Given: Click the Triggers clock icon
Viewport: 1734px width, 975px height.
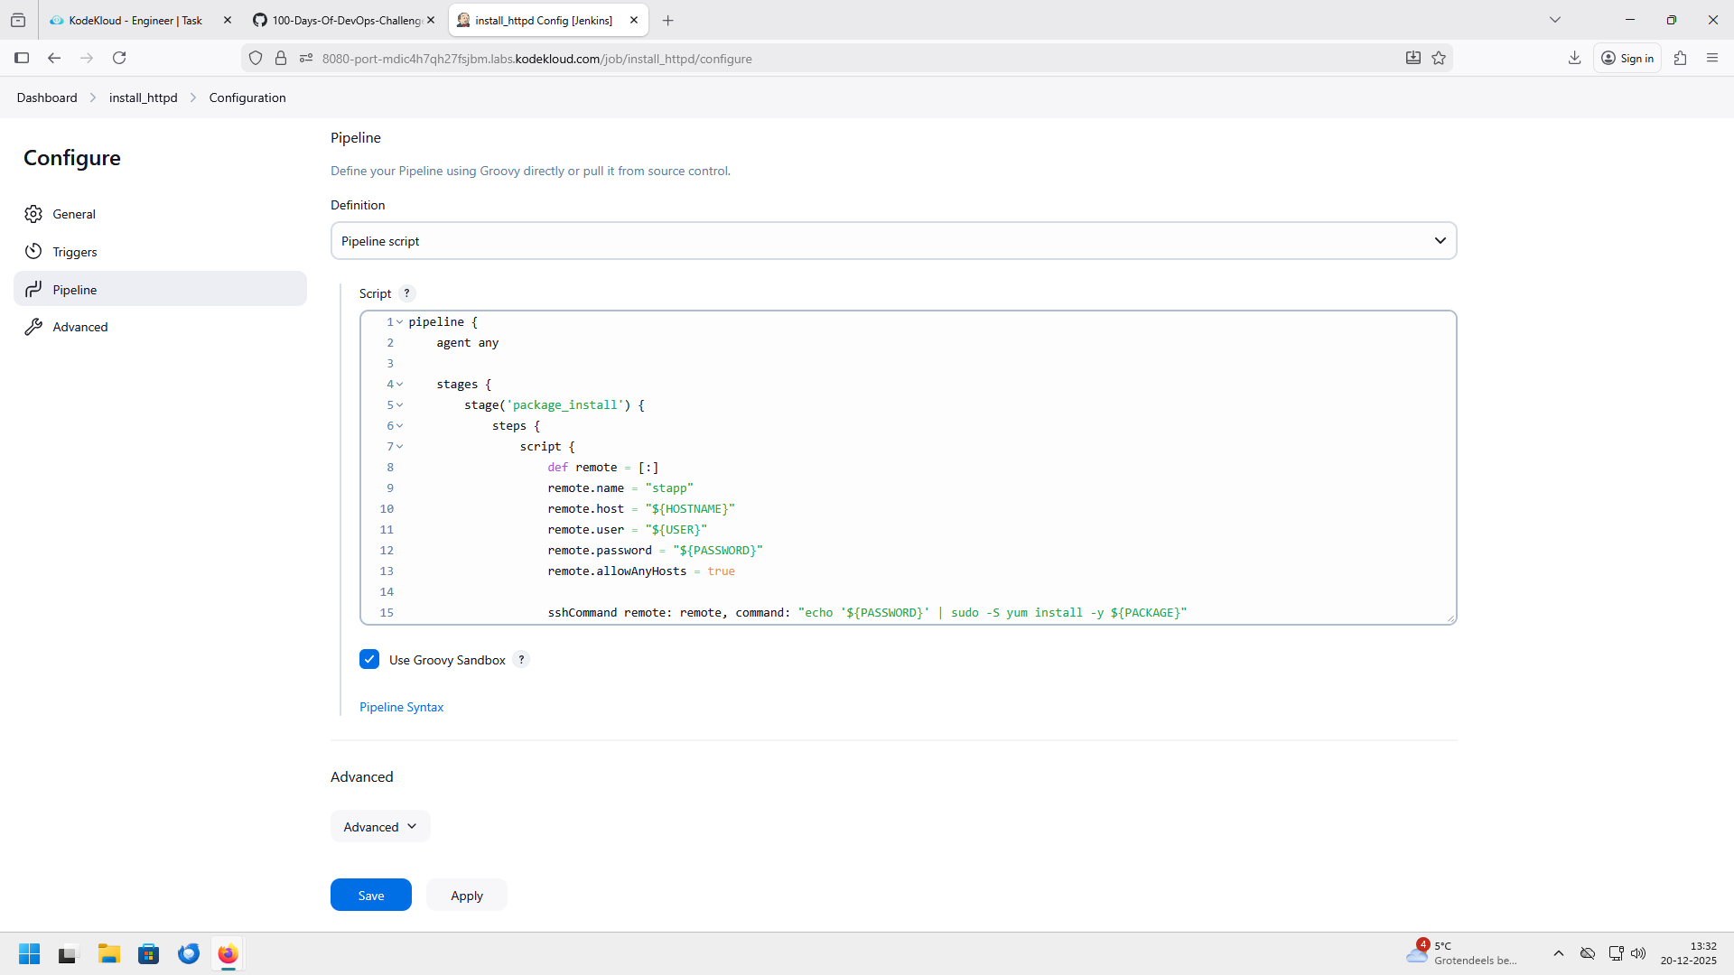Looking at the screenshot, I should click(33, 252).
